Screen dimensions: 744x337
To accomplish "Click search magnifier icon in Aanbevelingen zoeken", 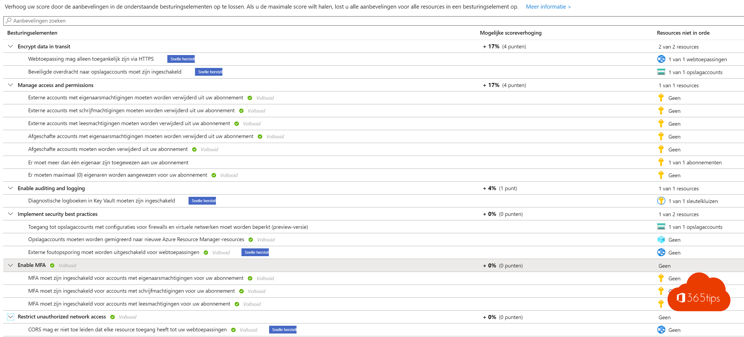I will 9,20.
